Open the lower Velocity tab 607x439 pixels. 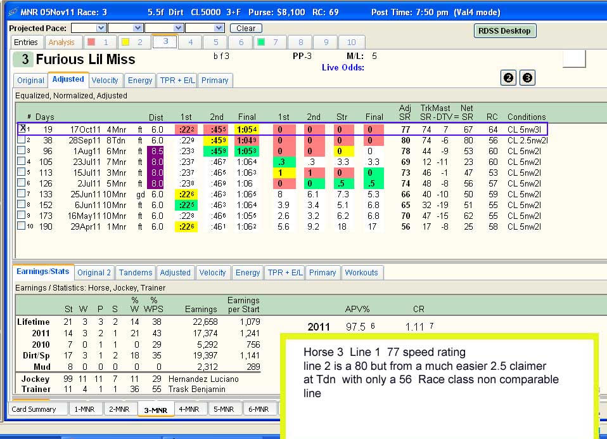(212, 272)
